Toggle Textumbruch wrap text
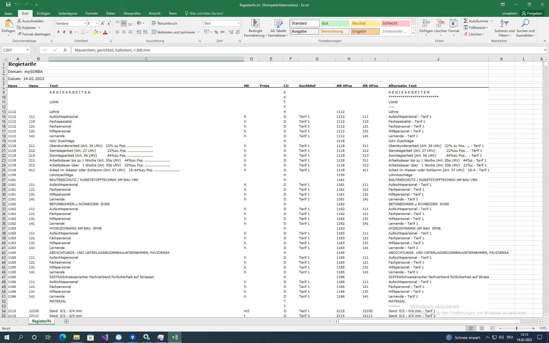Screen dimensions: 549x343 point(164,23)
